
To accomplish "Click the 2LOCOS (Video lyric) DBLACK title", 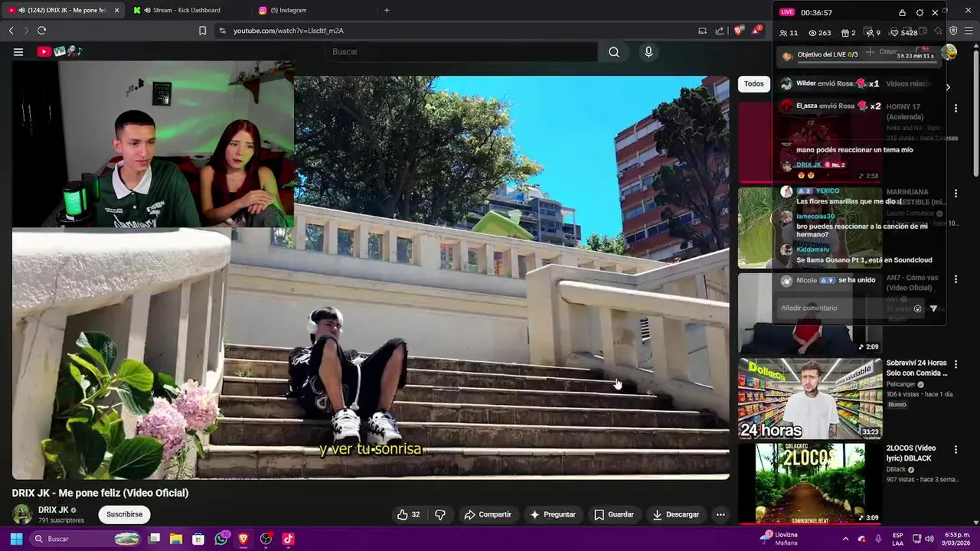I will click(x=911, y=453).
